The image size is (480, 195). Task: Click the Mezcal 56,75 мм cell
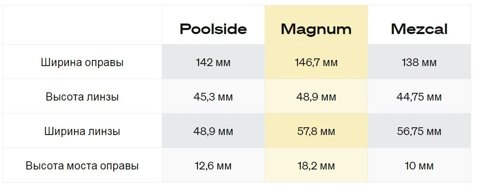coord(419,131)
